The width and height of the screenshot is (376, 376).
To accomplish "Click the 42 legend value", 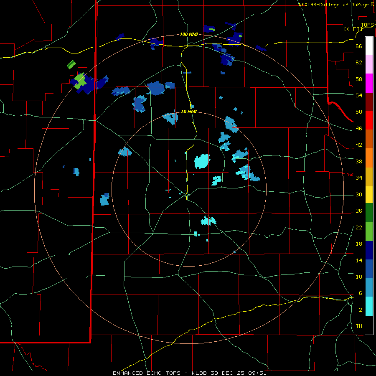I will click(x=359, y=145).
